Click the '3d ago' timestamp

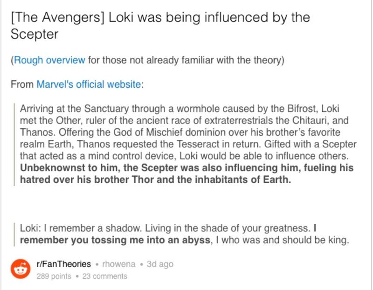point(160,264)
